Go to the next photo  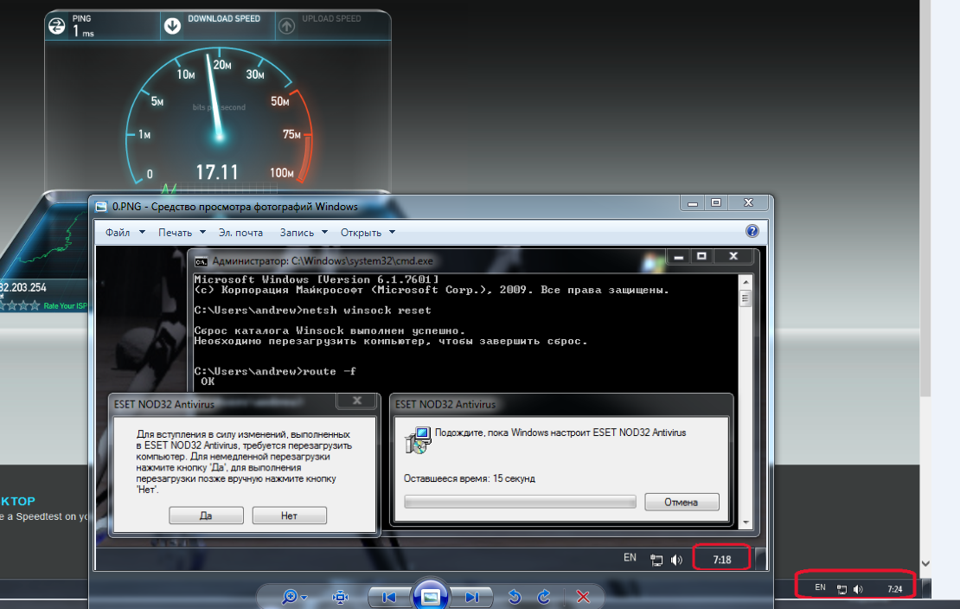click(x=471, y=597)
